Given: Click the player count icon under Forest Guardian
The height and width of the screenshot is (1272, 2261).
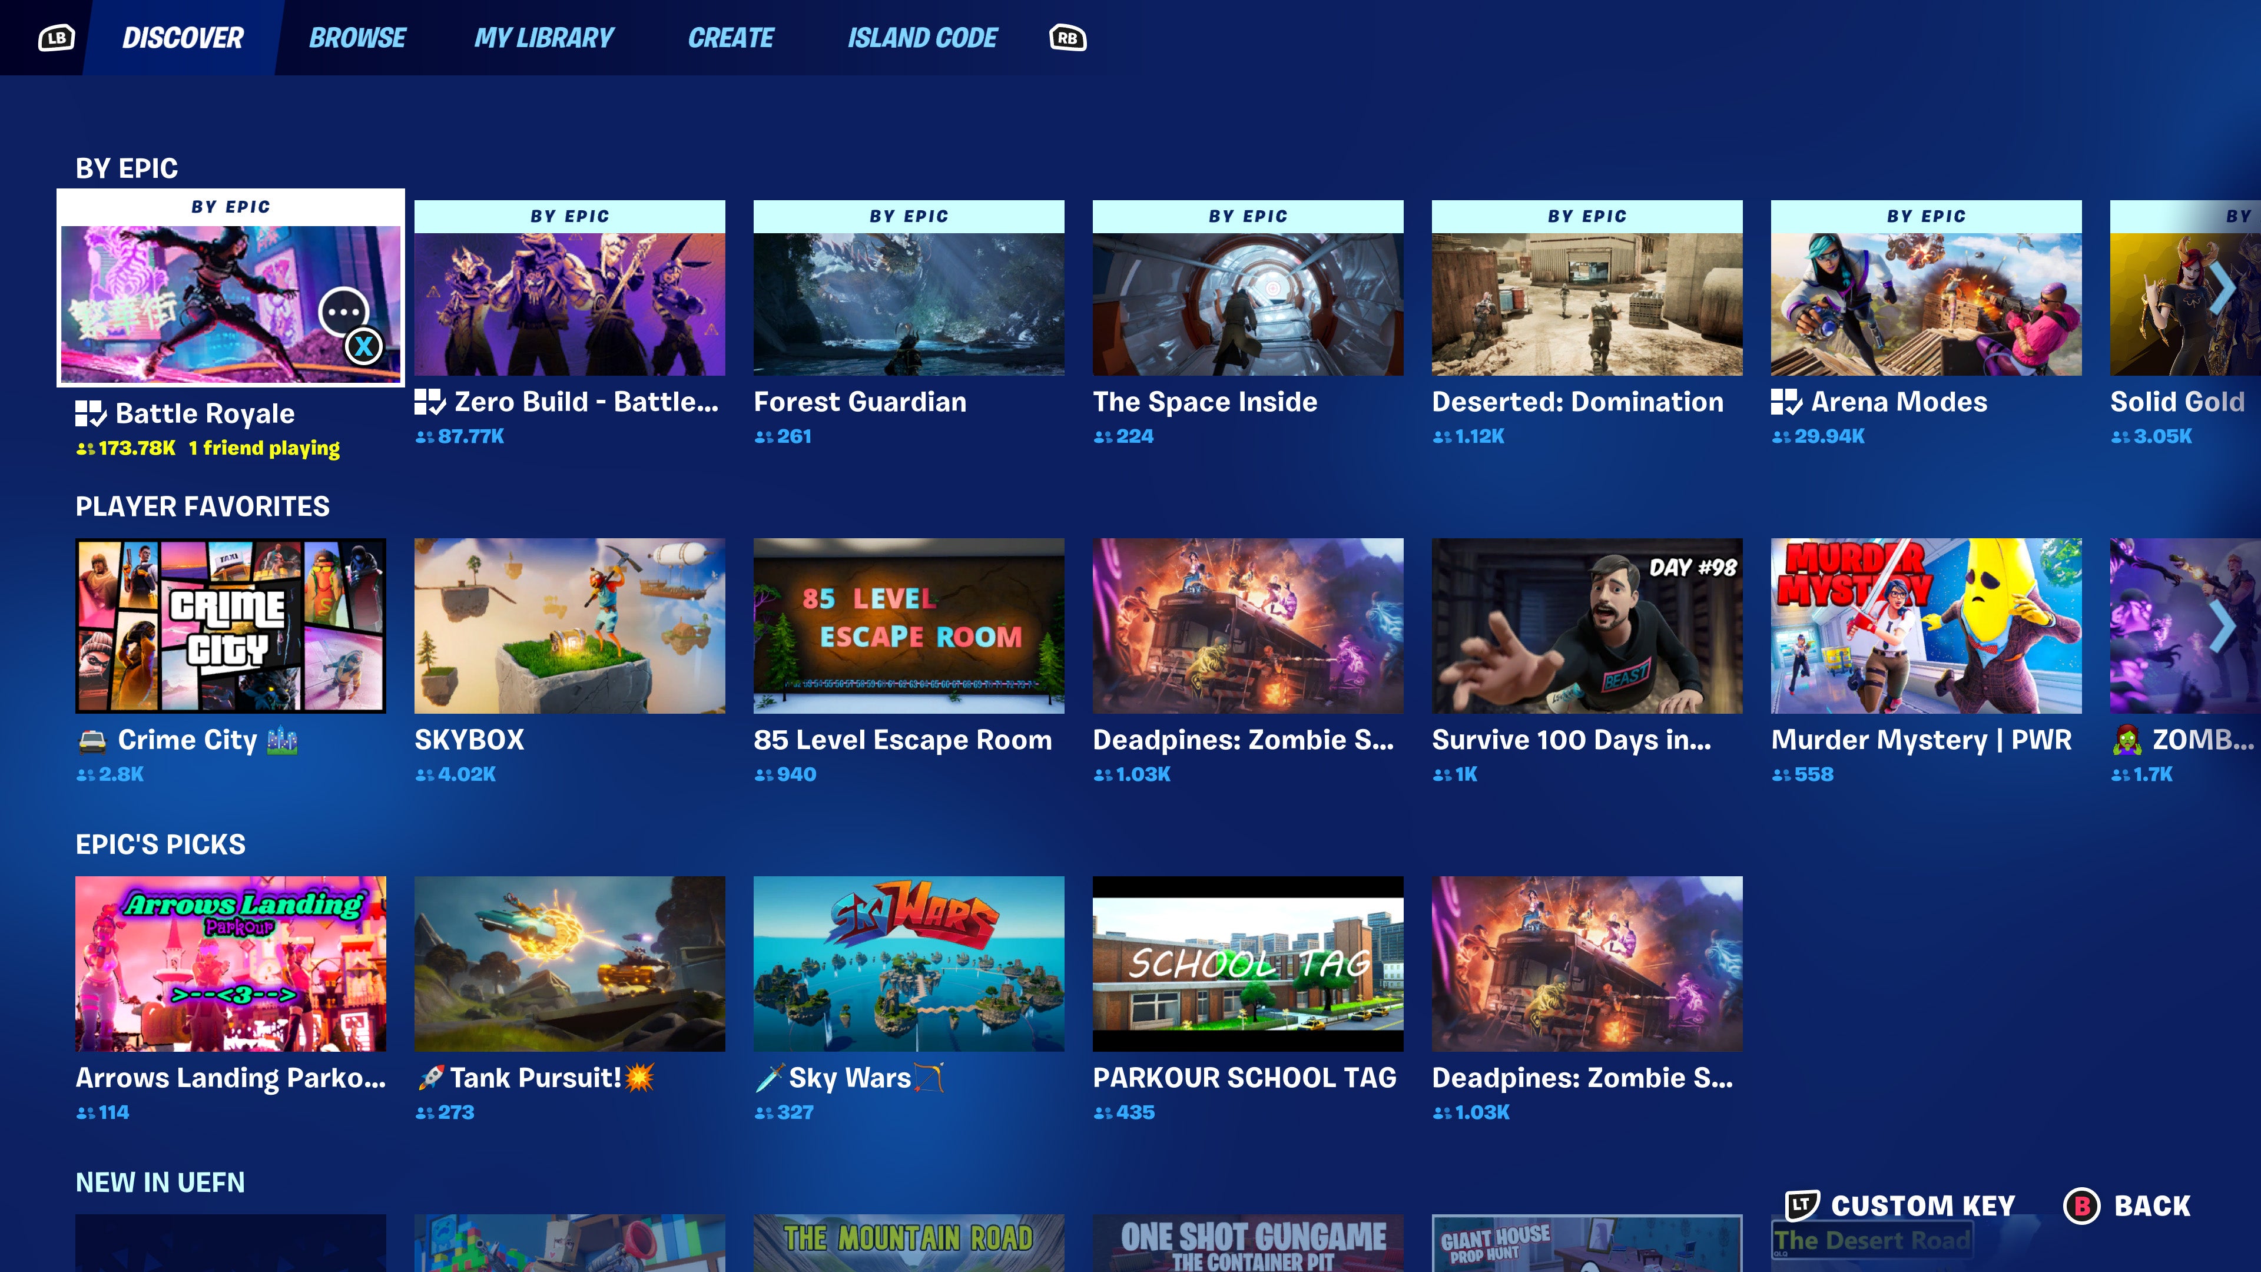Looking at the screenshot, I should pyautogui.click(x=762, y=436).
